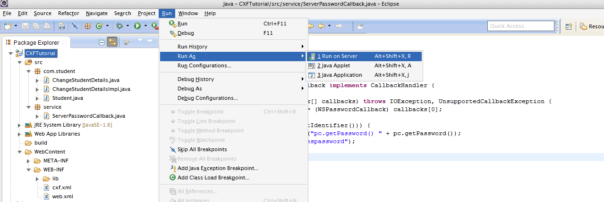The height and width of the screenshot is (202, 604).
Task: Choose Java Application in Run As submenu
Action: pos(339,75)
